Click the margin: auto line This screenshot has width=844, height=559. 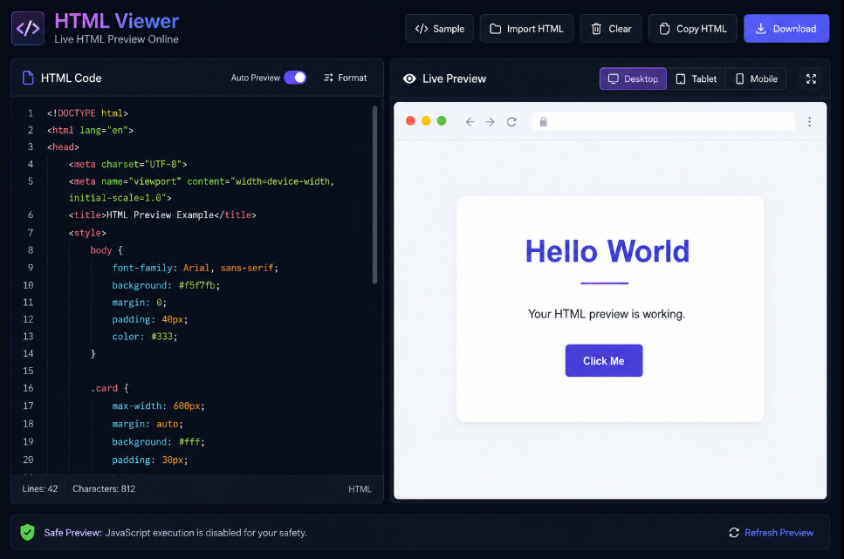pos(148,424)
